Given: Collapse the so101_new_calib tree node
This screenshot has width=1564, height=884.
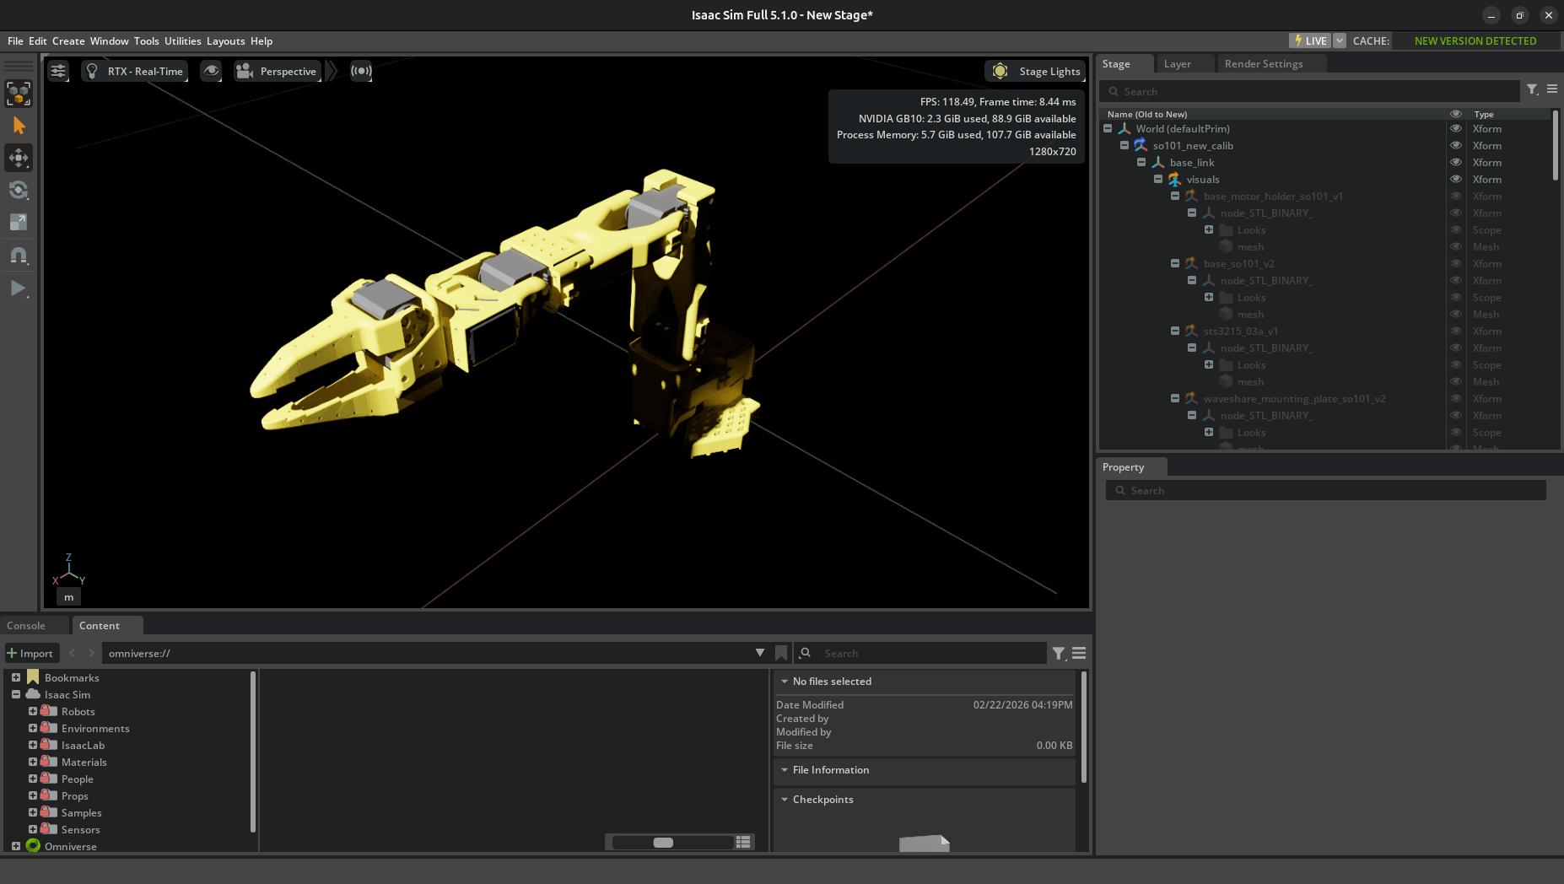Looking at the screenshot, I should coord(1124,146).
